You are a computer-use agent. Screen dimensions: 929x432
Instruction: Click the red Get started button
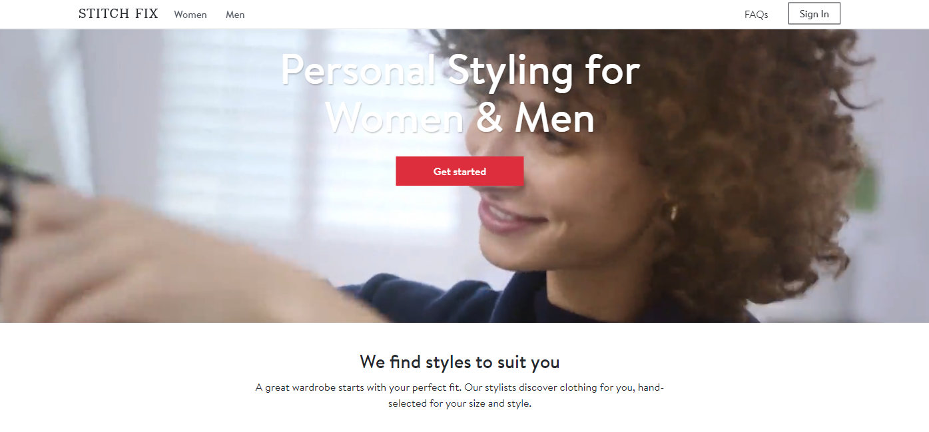click(x=460, y=171)
